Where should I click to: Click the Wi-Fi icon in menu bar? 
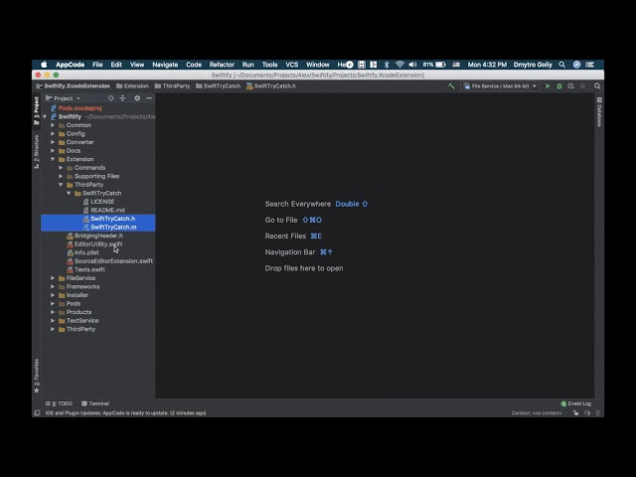[x=399, y=65]
